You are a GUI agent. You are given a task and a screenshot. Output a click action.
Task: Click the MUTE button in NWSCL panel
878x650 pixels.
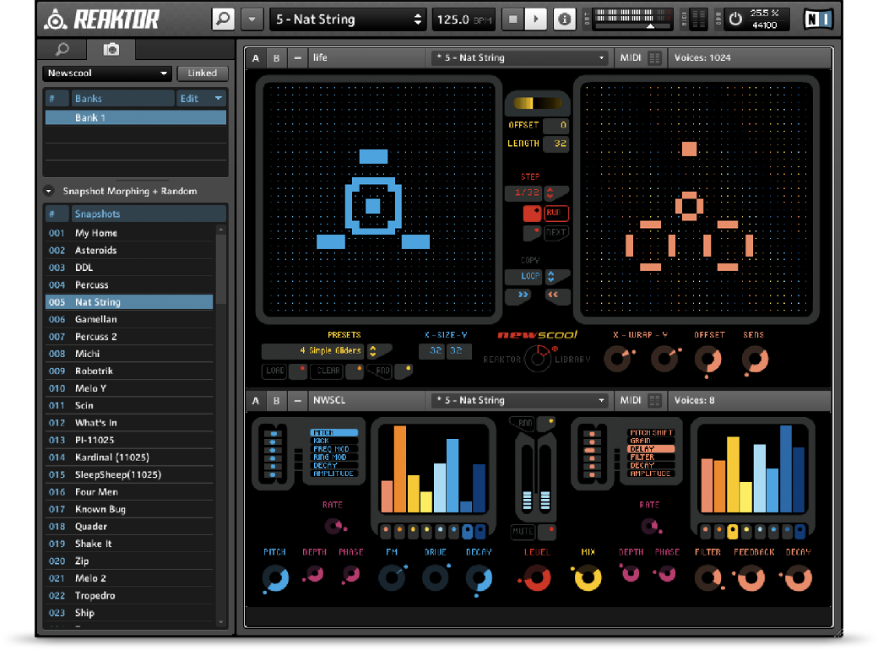point(523,532)
